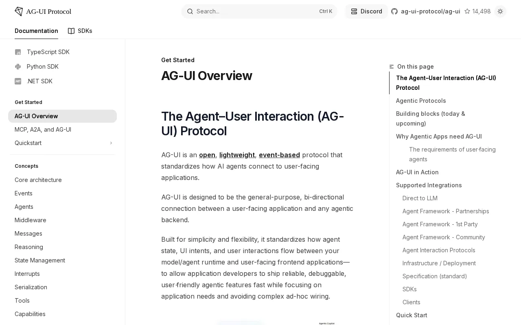The image size is (521, 325).
Task: Jump to Agent Interaction Protocols
Action: pos(439,250)
